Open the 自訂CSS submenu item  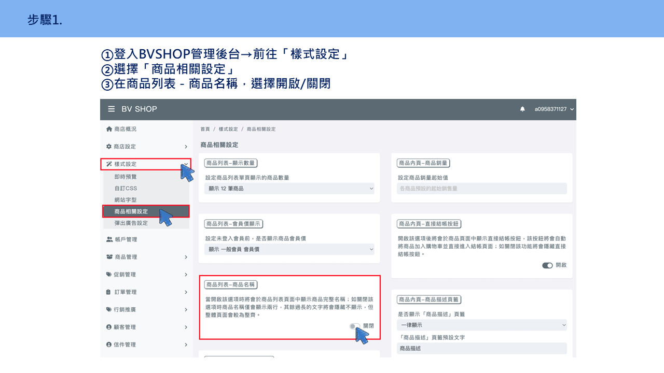[x=126, y=188]
